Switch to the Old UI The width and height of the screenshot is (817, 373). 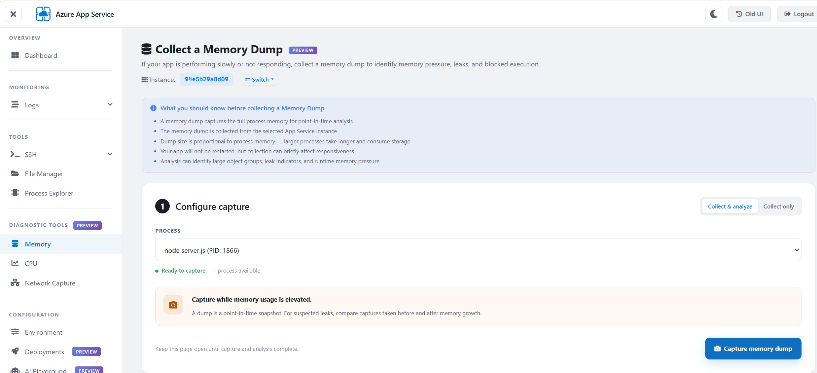[x=749, y=14]
